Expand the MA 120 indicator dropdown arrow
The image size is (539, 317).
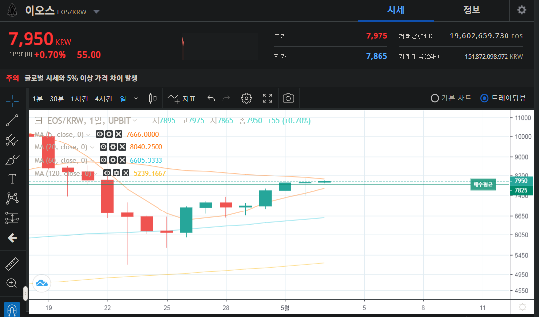click(x=96, y=173)
